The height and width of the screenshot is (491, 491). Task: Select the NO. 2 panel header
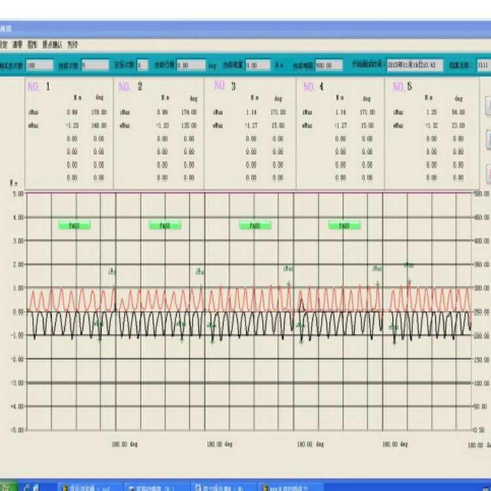pyautogui.click(x=130, y=86)
